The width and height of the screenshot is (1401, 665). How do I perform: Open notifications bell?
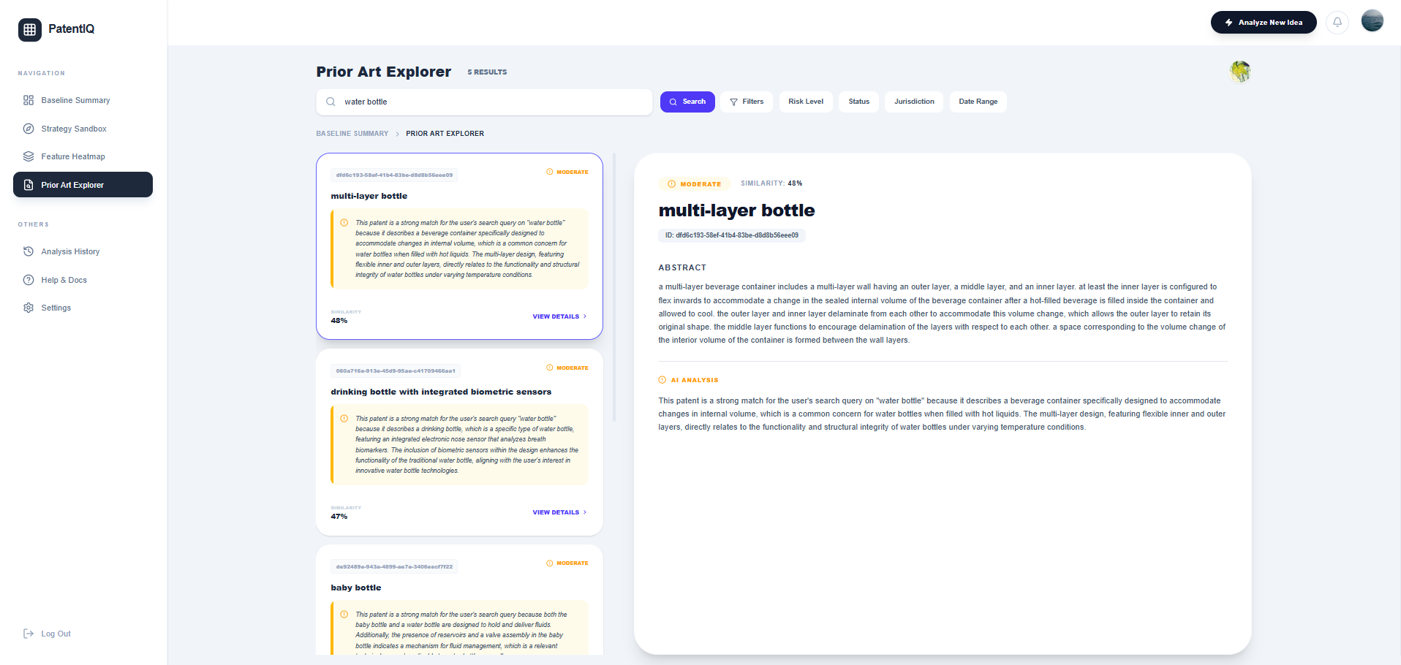pyautogui.click(x=1337, y=23)
